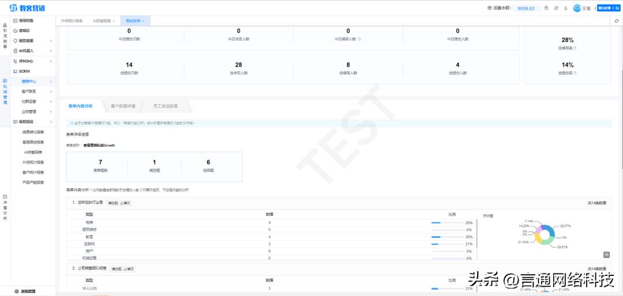The width and height of the screenshot is (623, 296).
Task: Click help icon beside 今日填写人数
Action: (359, 39)
